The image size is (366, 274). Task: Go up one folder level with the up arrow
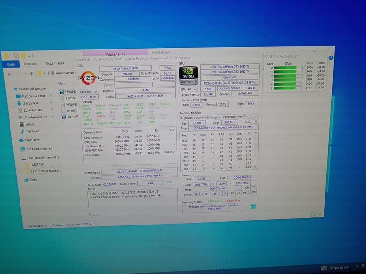click(32, 74)
